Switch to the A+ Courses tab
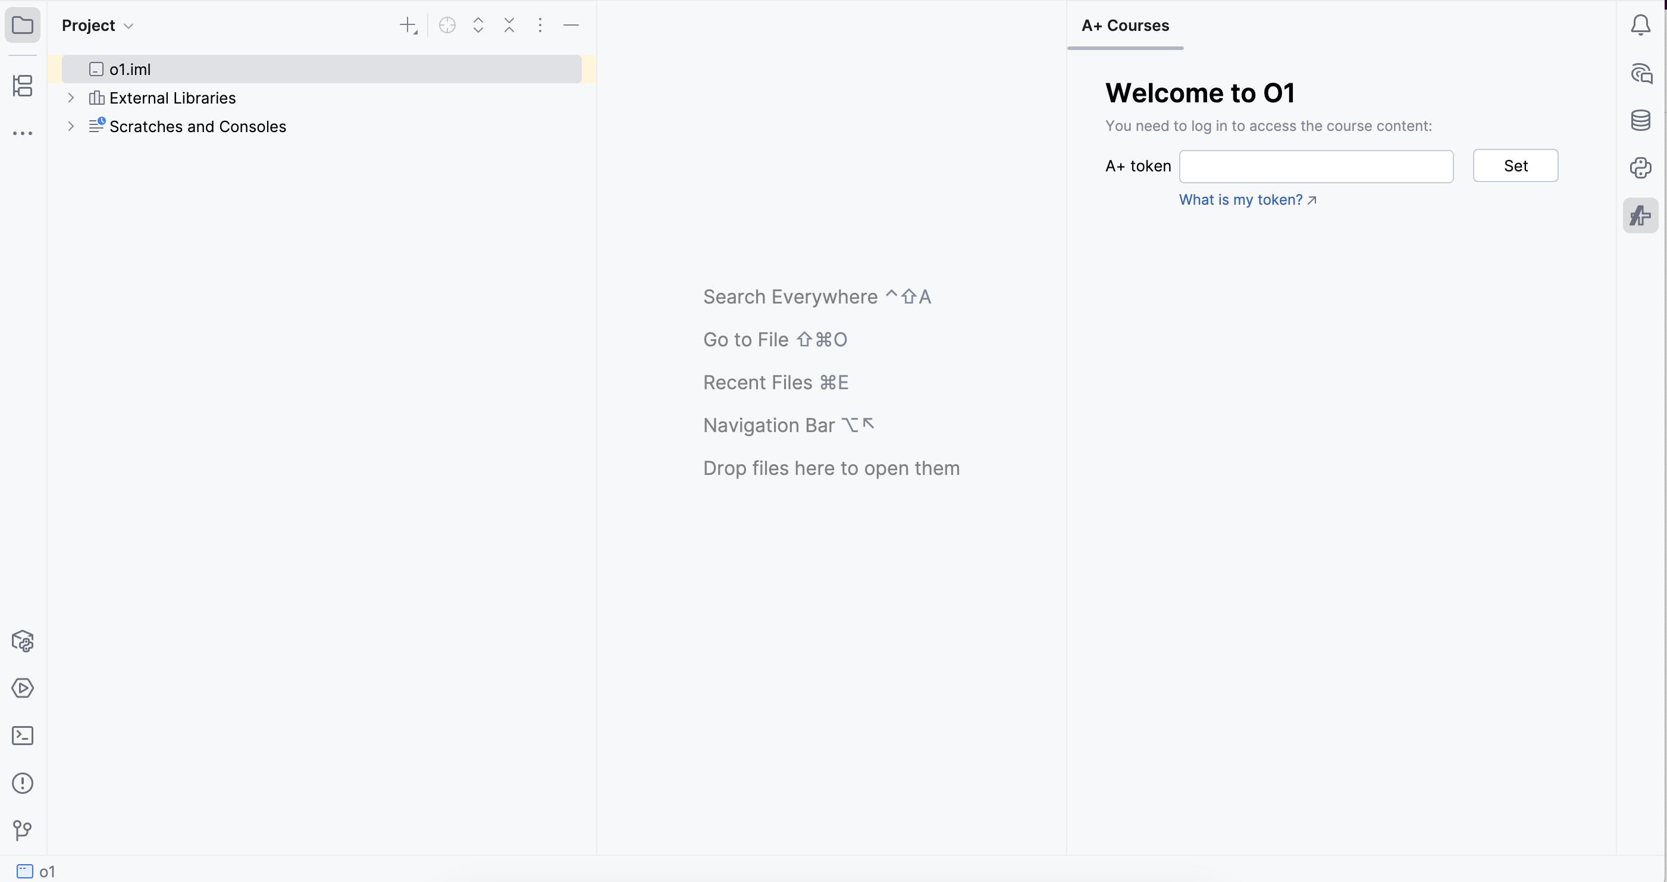This screenshot has height=882, width=1667. click(x=1124, y=25)
